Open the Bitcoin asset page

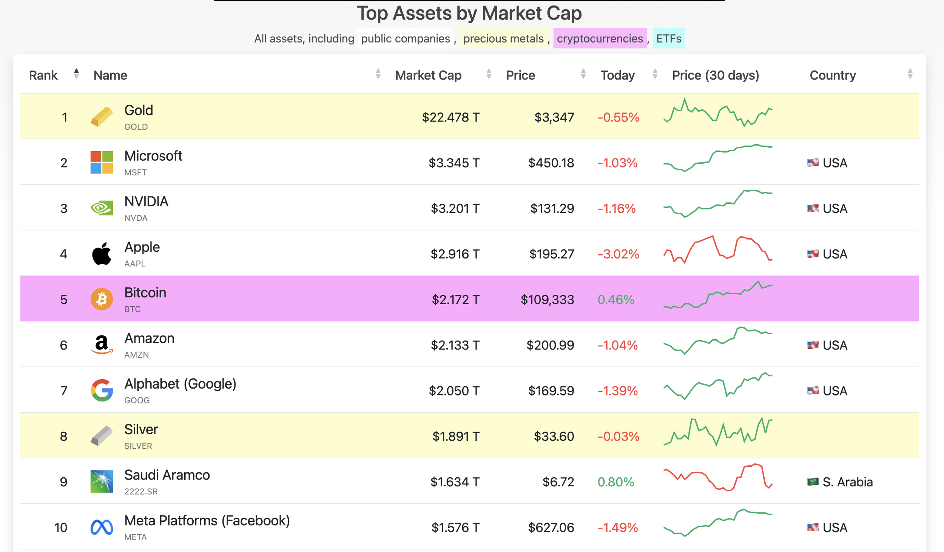pos(145,293)
